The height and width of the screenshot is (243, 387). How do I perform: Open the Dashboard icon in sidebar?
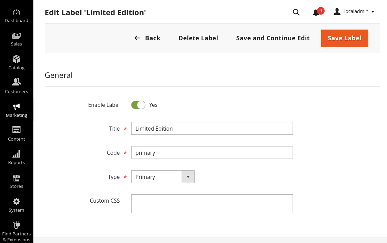click(x=17, y=12)
